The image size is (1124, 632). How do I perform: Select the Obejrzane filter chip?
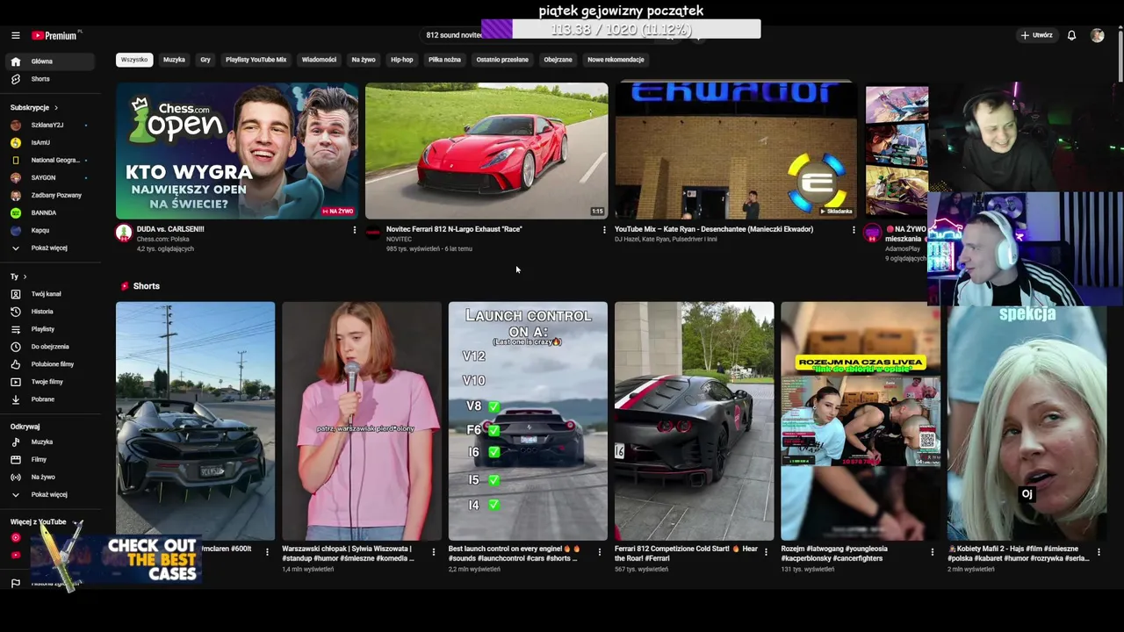tap(558, 60)
